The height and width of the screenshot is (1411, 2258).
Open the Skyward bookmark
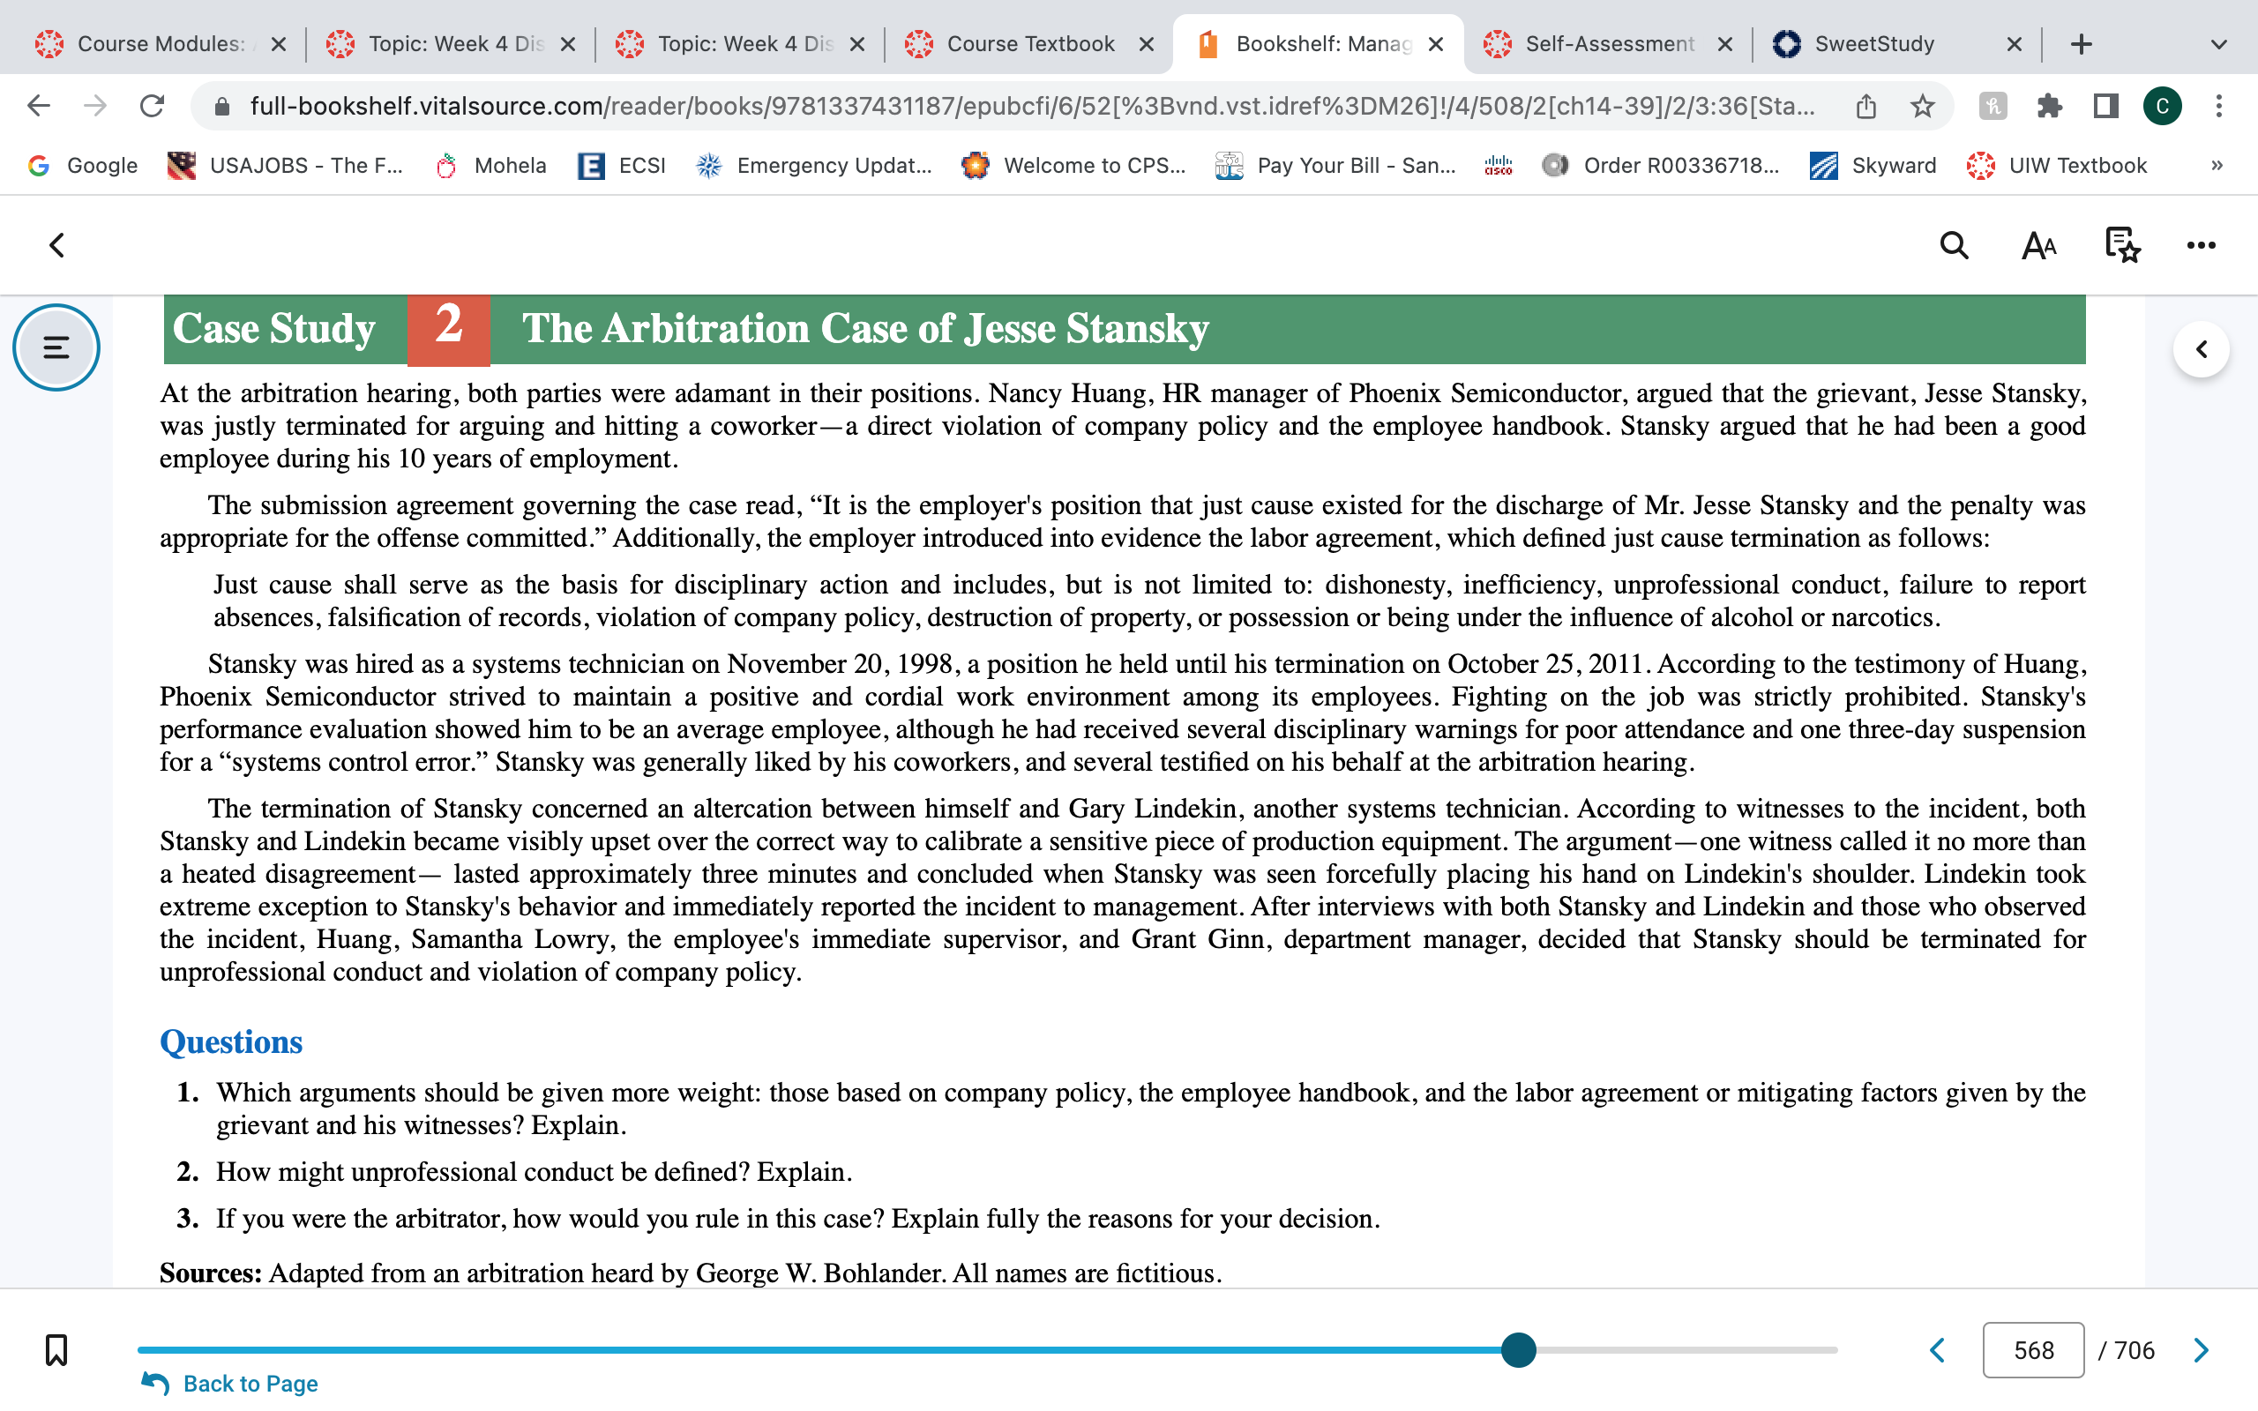tap(1873, 165)
